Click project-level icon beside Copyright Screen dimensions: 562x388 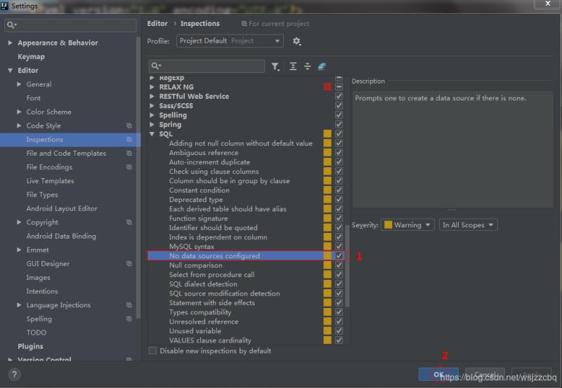pyautogui.click(x=129, y=222)
